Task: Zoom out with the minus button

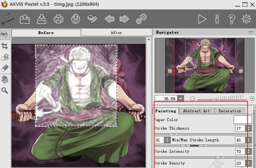Action: click(193, 98)
